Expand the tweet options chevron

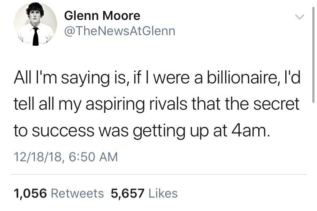[x=299, y=17]
